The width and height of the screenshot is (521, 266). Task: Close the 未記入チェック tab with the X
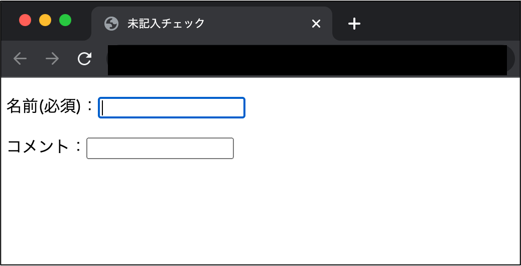pos(316,24)
